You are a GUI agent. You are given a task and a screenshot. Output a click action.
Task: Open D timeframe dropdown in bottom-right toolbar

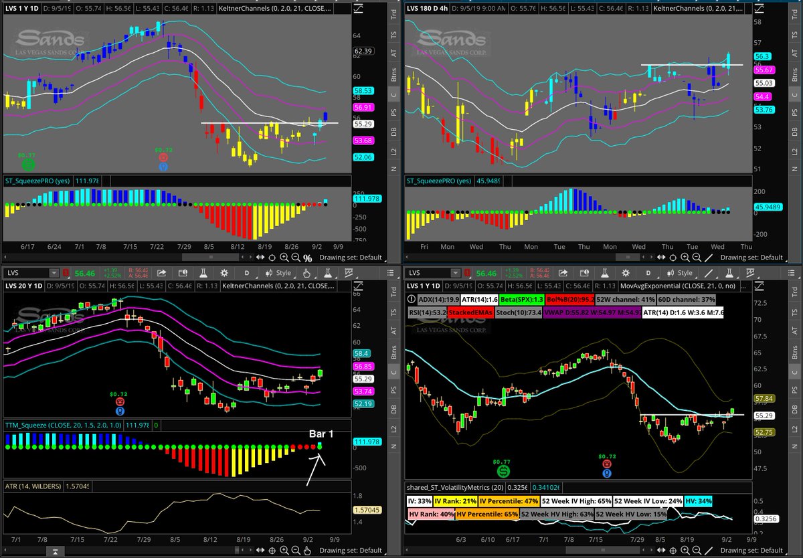tap(649, 273)
